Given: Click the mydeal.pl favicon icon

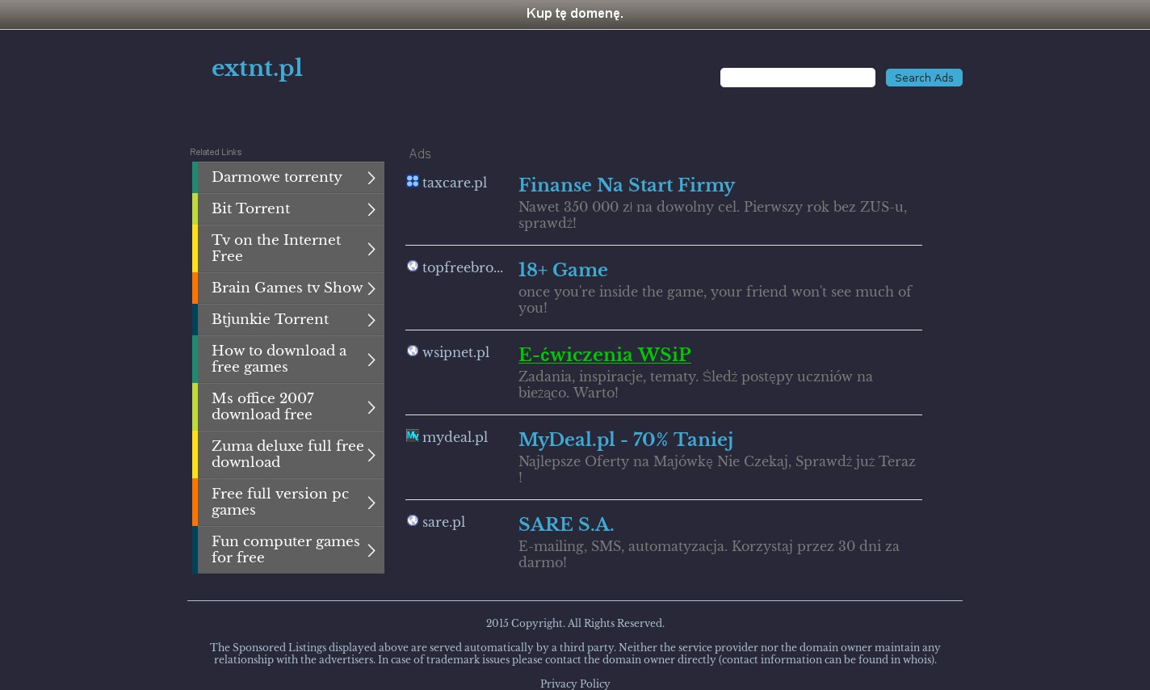Looking at the screenshot, I should click(x=412, y=436).
